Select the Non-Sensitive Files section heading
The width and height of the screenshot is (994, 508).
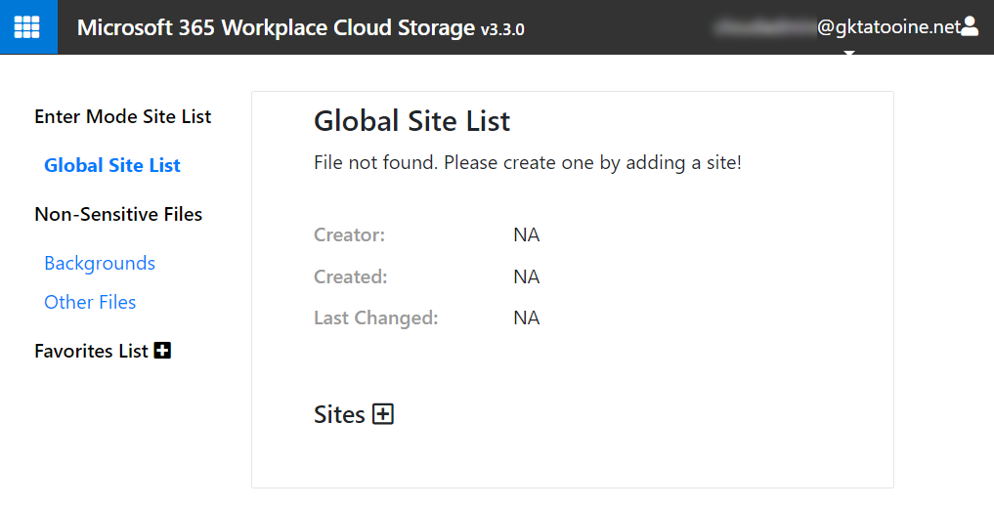click(x=118, y=214)
